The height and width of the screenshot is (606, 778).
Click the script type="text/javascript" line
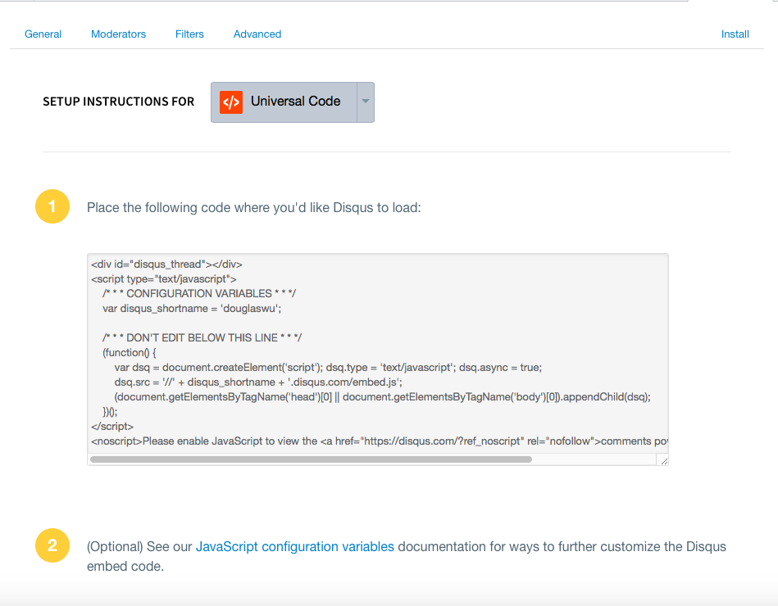[x=164, y=279]
